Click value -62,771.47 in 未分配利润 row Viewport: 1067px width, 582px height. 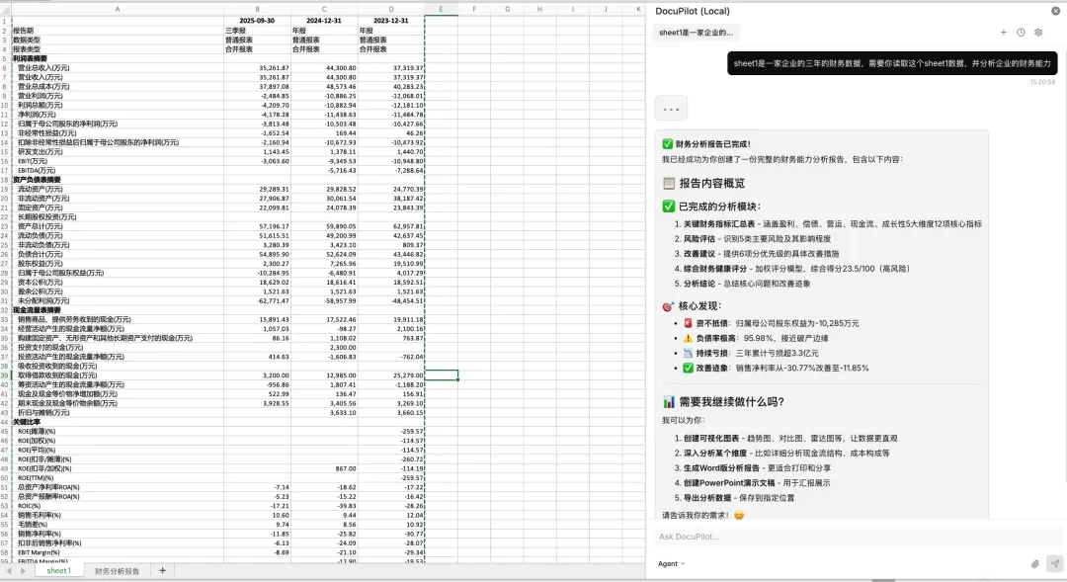point(257,300)
